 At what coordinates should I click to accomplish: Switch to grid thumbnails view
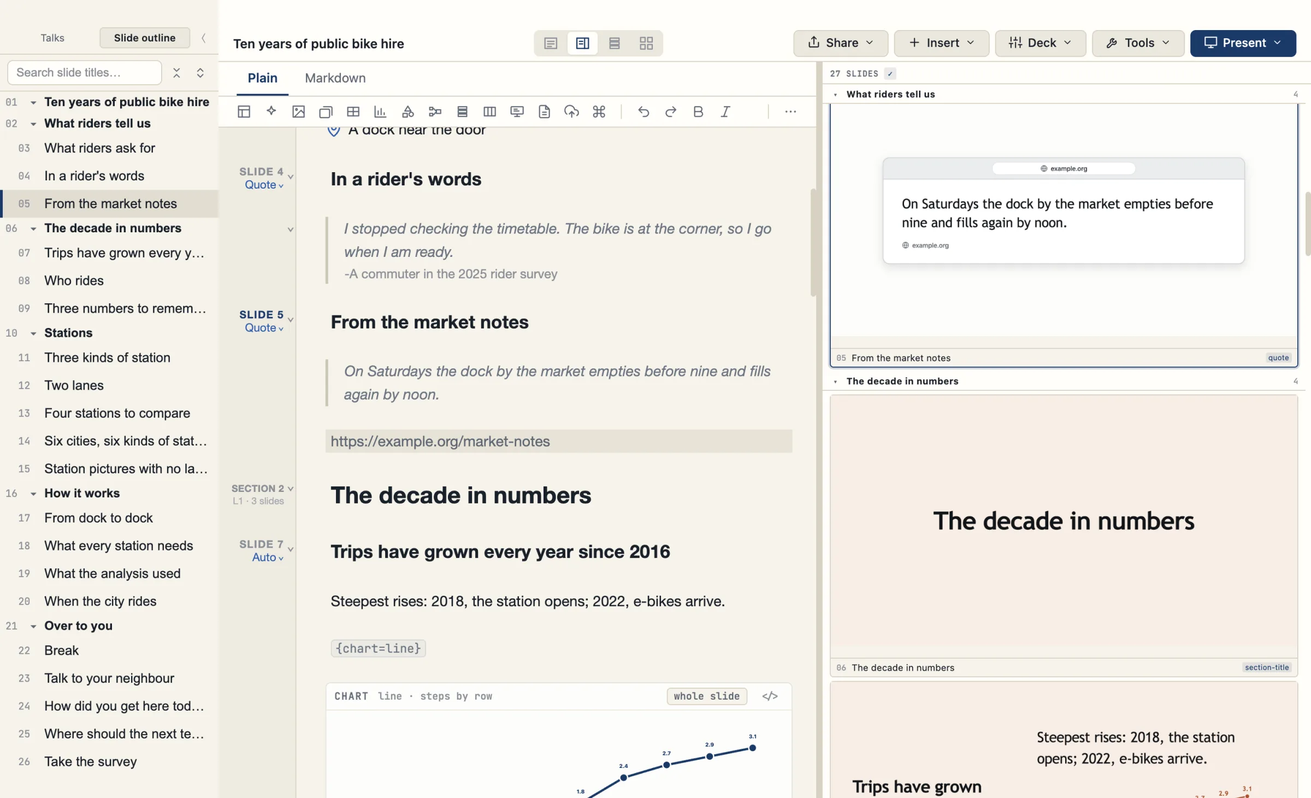(x=646, y=43)
